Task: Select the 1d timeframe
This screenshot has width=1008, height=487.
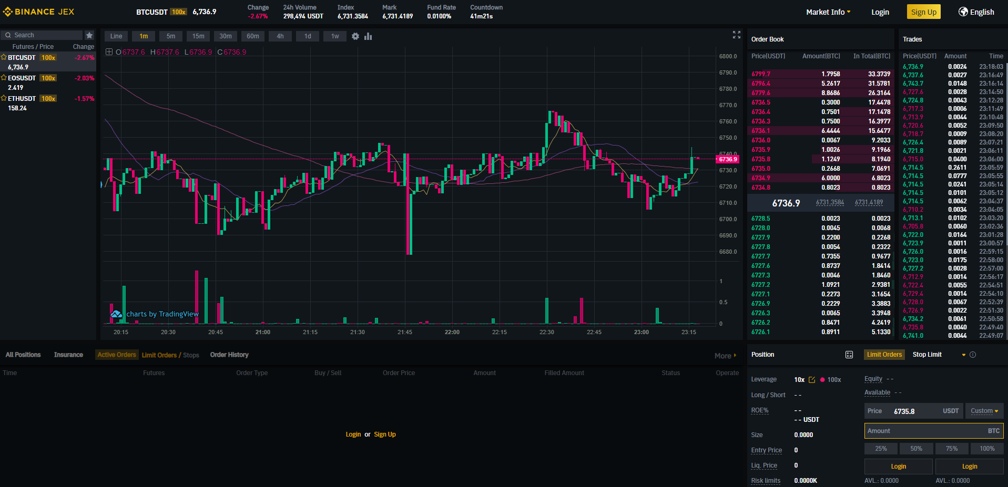Action: 308,36
